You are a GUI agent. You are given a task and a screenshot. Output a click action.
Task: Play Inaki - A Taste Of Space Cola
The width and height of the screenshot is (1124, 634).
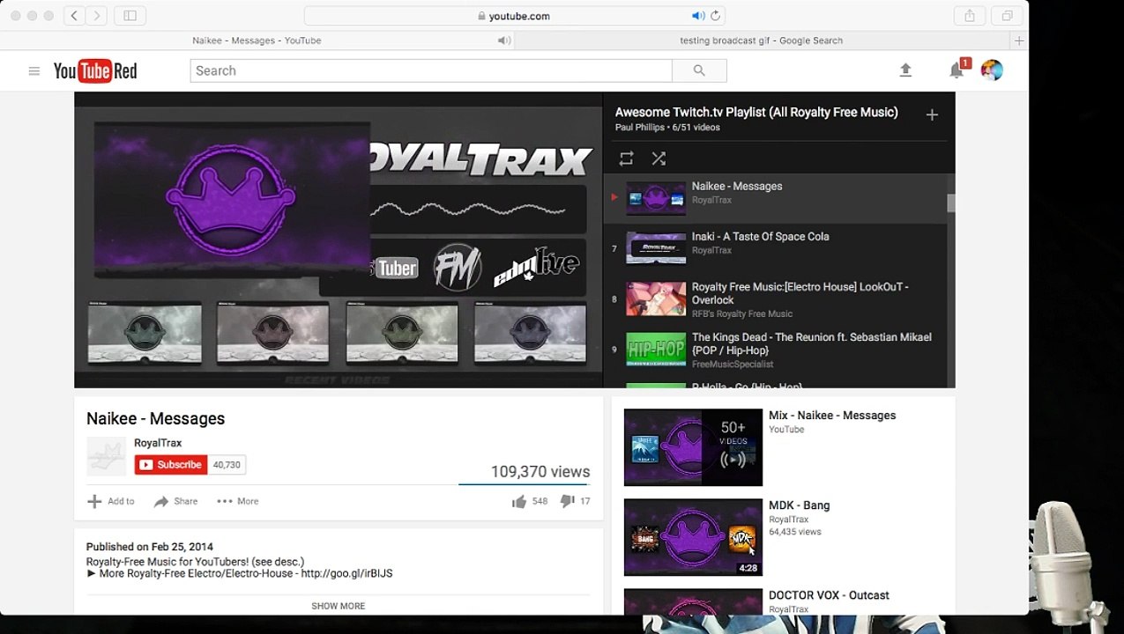tap(775, 248)
